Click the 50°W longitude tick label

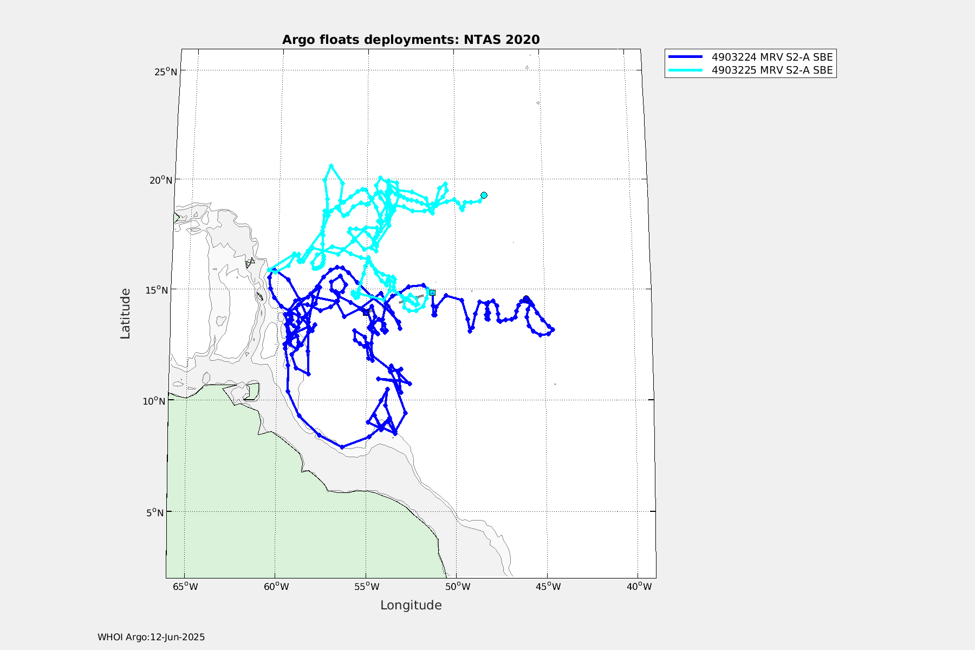coord(457,587)
